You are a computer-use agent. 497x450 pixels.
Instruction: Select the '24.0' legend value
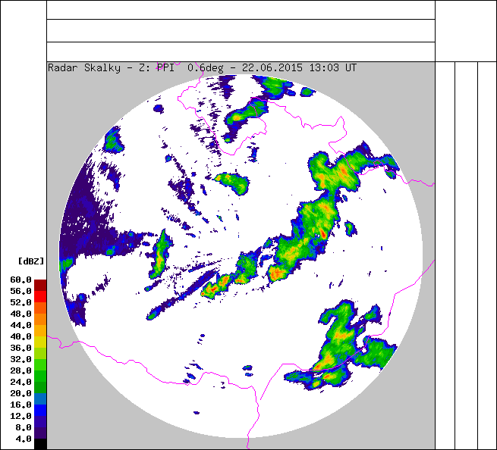click(21, 382)
